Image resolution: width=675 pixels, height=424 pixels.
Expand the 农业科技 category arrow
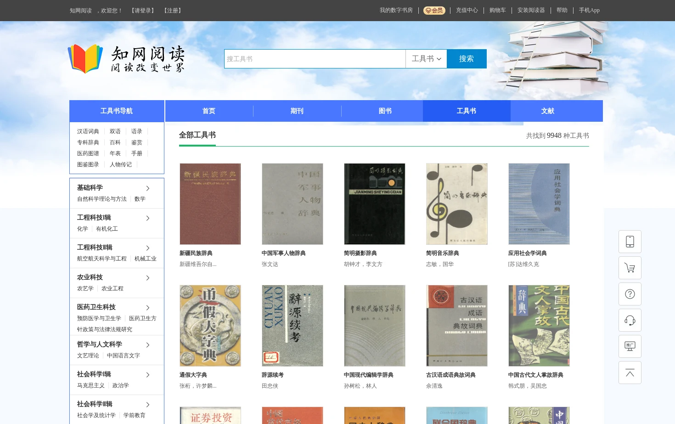pyautogui.click(x=148, y=278)
